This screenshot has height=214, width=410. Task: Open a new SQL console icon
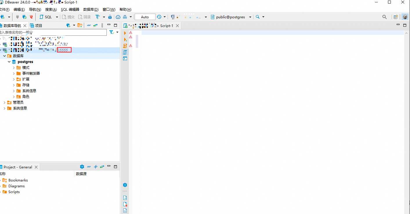[x=125, y=58]
